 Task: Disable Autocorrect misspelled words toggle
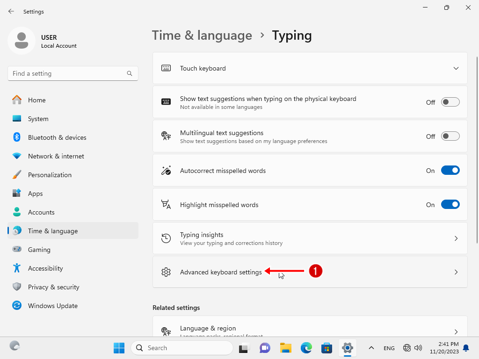click(x=450, y=171)
